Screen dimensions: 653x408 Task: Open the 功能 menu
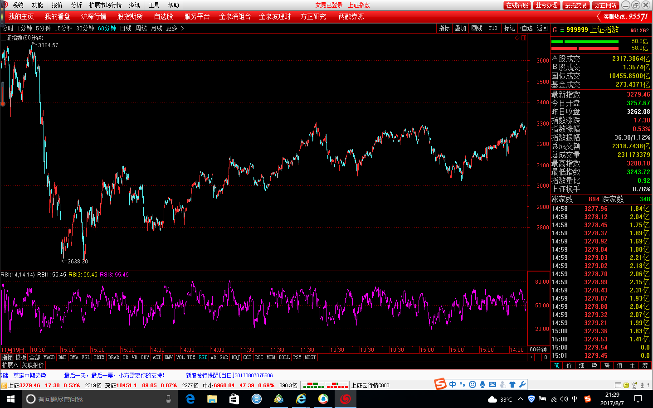(38, 5)
